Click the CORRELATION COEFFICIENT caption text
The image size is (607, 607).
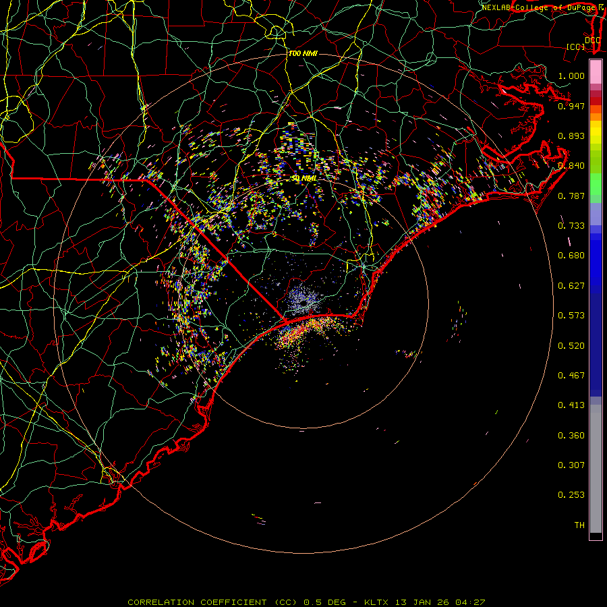pyautogui.click(x=197, y=602)
